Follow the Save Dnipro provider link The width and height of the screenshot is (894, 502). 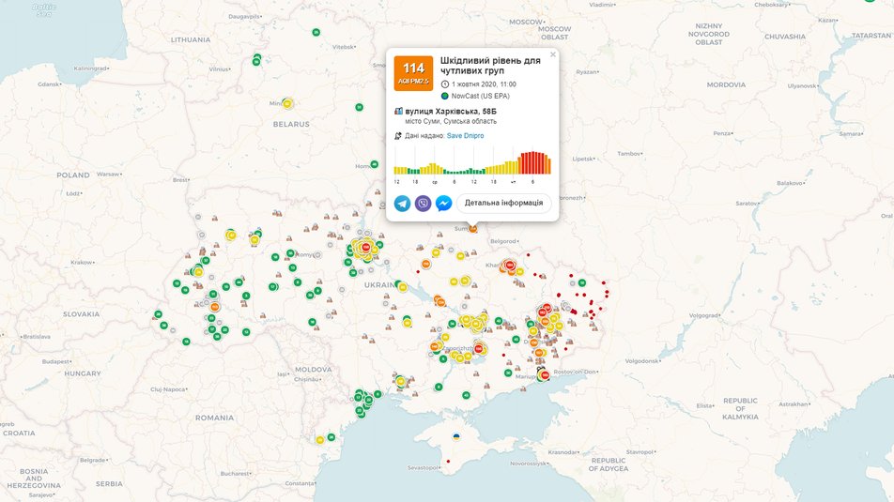465,136
